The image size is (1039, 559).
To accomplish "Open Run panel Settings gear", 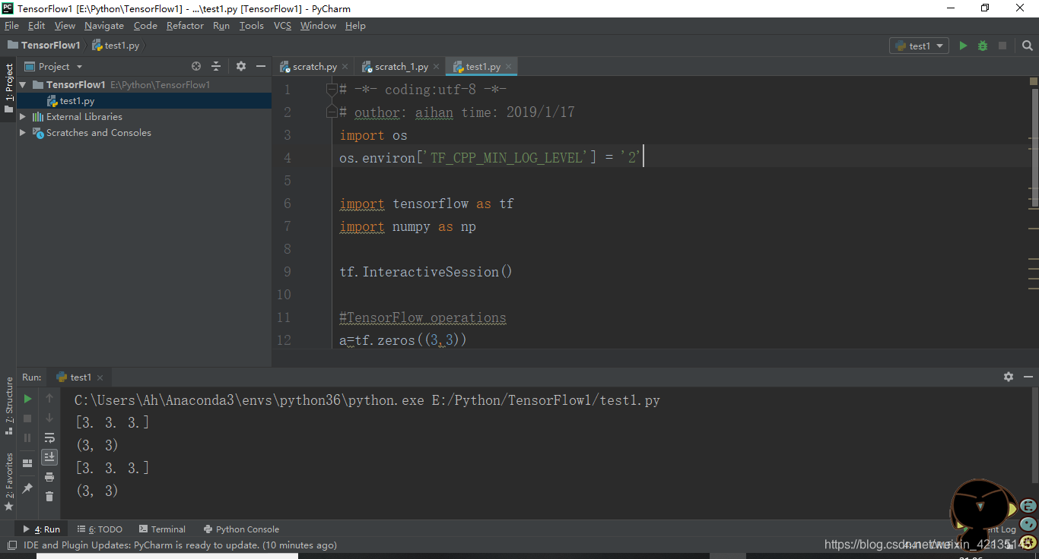I will tap(1008, 376).
